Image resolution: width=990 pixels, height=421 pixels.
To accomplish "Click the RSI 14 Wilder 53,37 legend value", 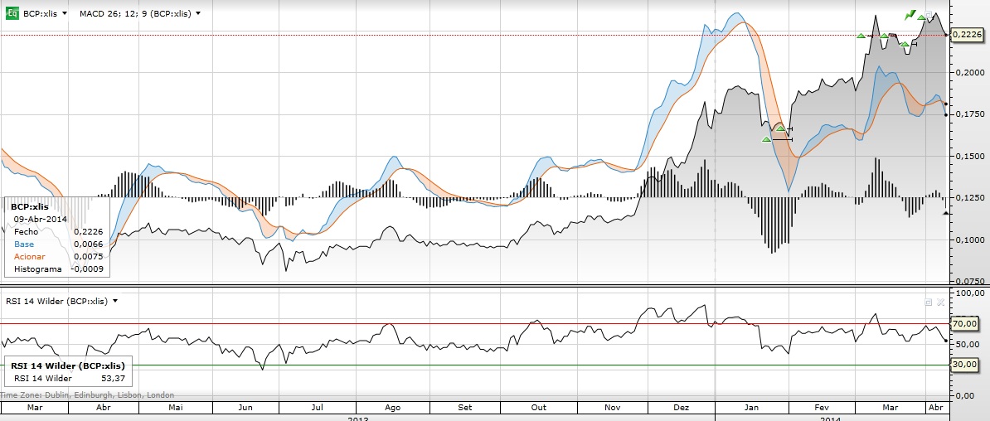I will tap(112, 379).
